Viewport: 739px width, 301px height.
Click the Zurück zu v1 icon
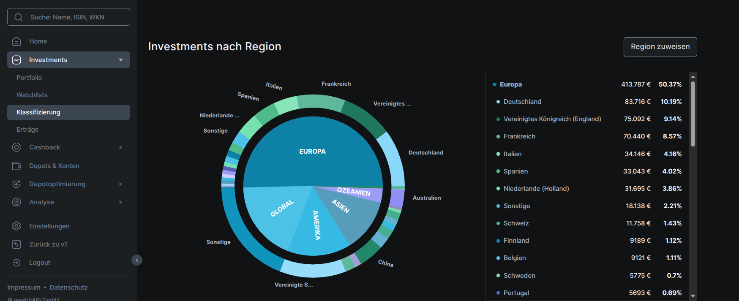click(x=16, y=244)
